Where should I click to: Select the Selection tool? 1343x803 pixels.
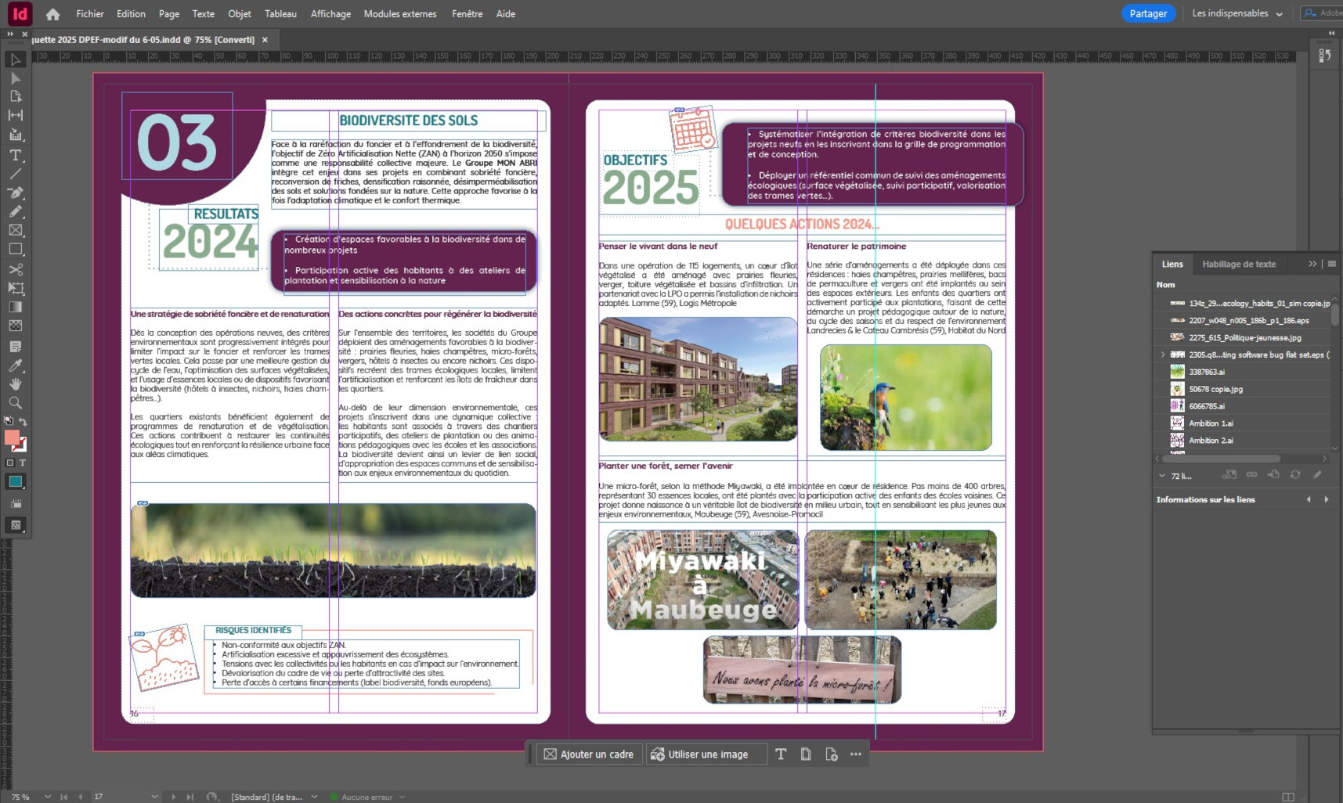(x=15, y=59)
